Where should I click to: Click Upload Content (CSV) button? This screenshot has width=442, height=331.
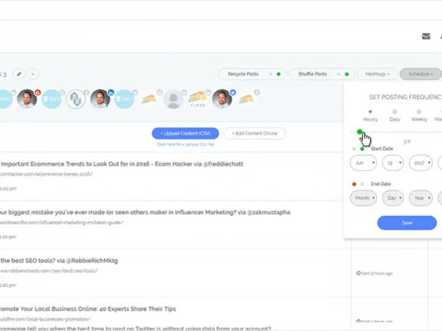pyautogui.click(x=185, y=133)
